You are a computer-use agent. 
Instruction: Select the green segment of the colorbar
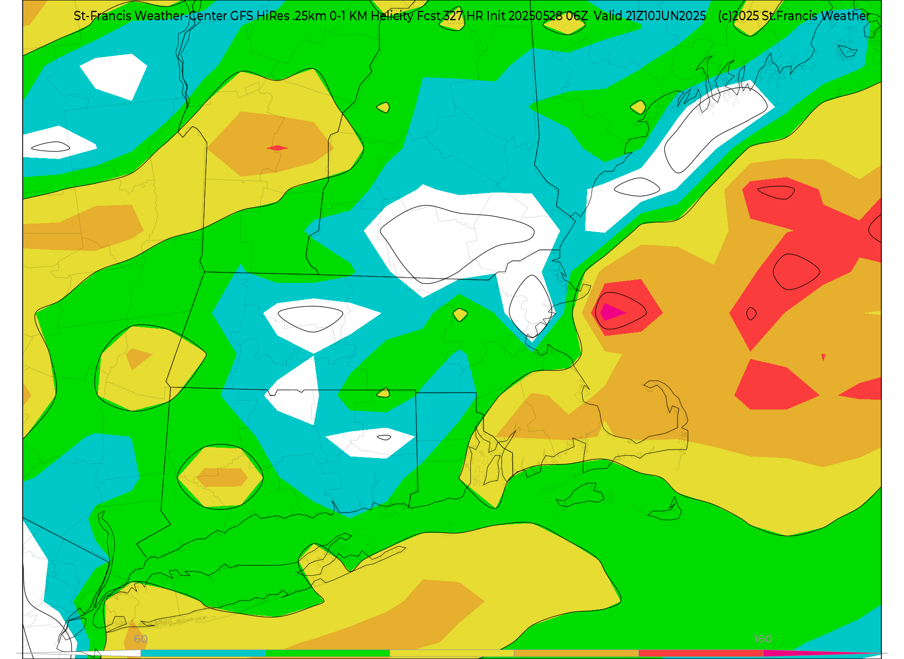coord(328,653)
